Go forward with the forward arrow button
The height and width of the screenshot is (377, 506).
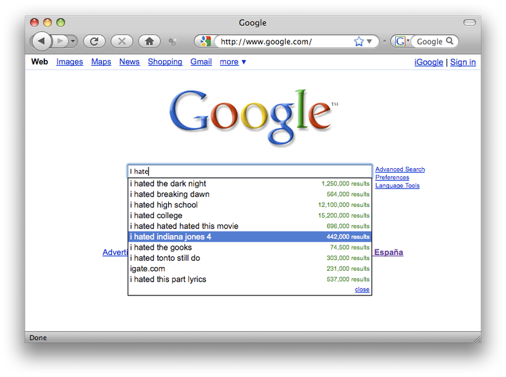(x=59, y=41)
